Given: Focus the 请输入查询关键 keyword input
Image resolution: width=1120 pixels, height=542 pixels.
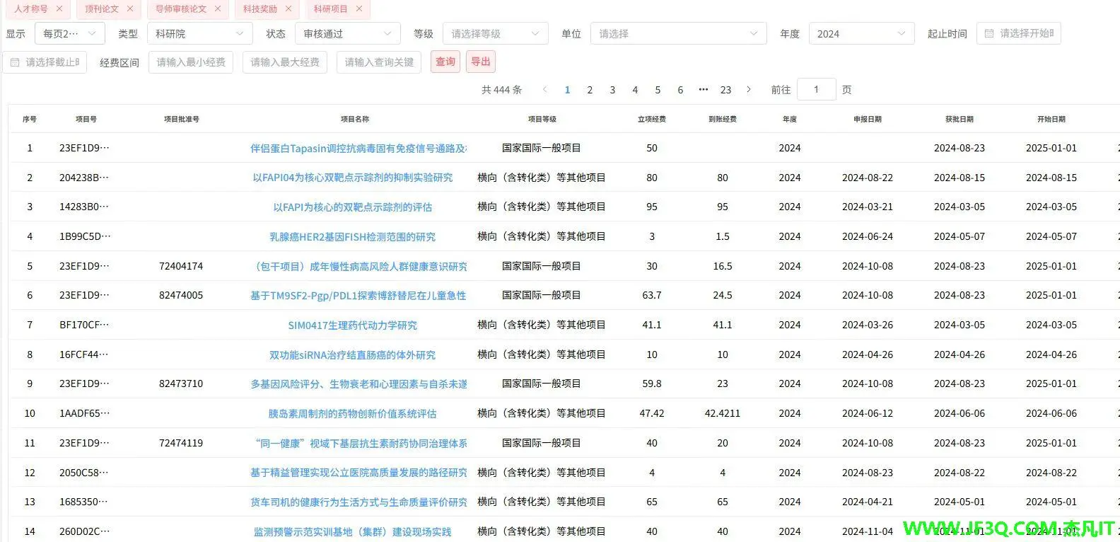Looking at the screenshot, I should click(x=379, y=62).
